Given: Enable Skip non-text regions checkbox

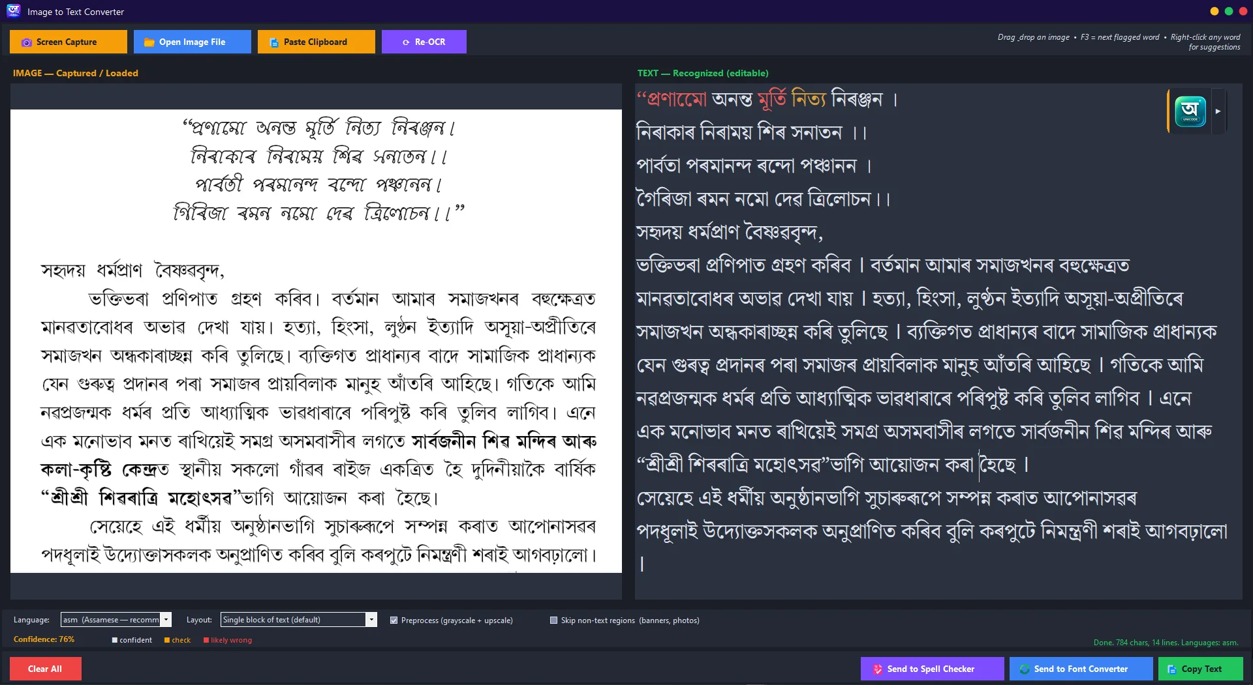Looking at the screenshot, I should coord(553,620).
